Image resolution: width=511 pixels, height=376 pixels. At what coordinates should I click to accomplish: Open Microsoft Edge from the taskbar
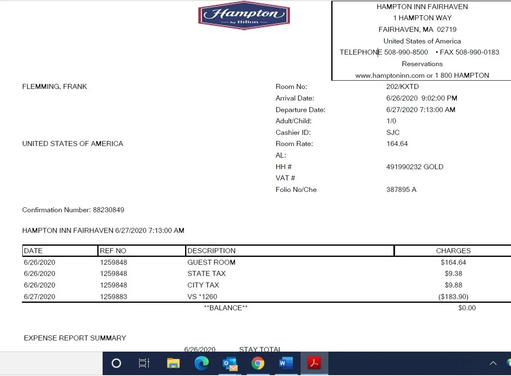coord(202,363)
